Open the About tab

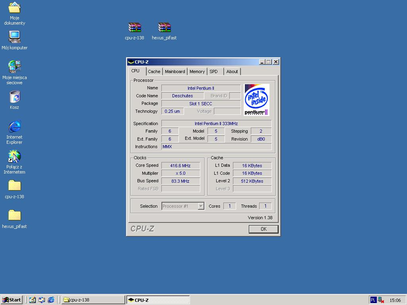[x=232, y=71]
